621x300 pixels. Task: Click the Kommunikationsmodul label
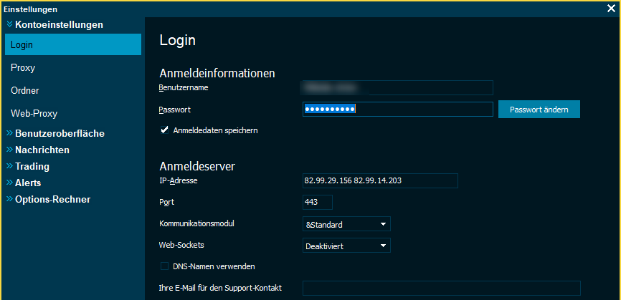pyautogui.click(x=196, y=223)
